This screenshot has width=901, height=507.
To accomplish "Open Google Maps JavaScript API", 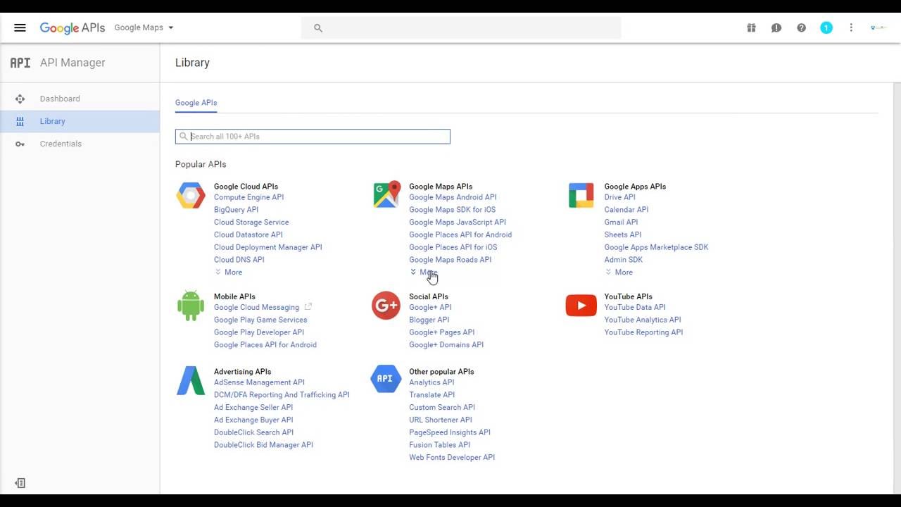I will [458, 223].
